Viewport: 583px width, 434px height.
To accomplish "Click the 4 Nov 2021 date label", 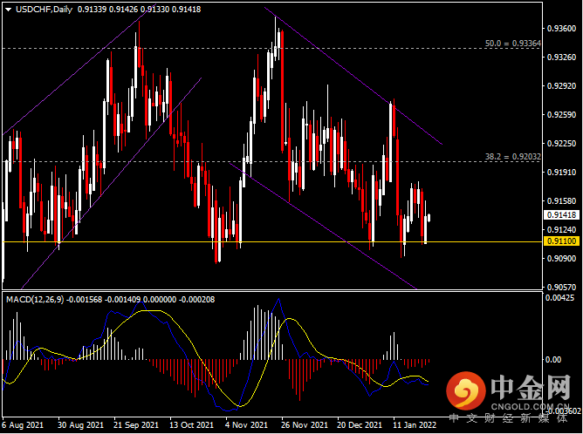I will pos(246,424).
